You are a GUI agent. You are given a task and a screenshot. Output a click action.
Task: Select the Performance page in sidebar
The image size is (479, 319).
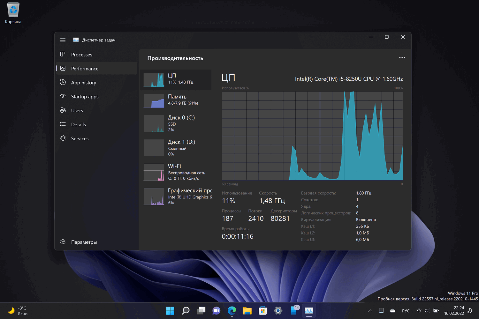[96, 68]
